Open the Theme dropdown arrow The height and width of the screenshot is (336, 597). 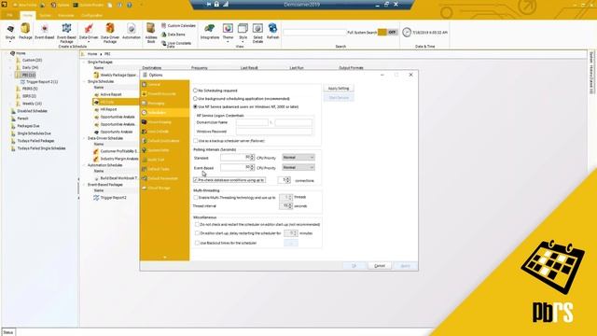coord(228,41)
